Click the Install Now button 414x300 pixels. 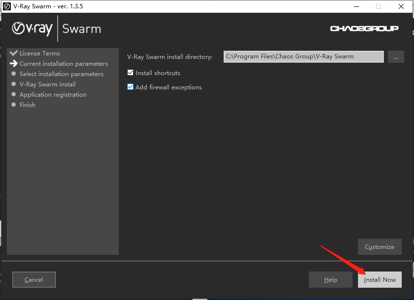point(380,280)
